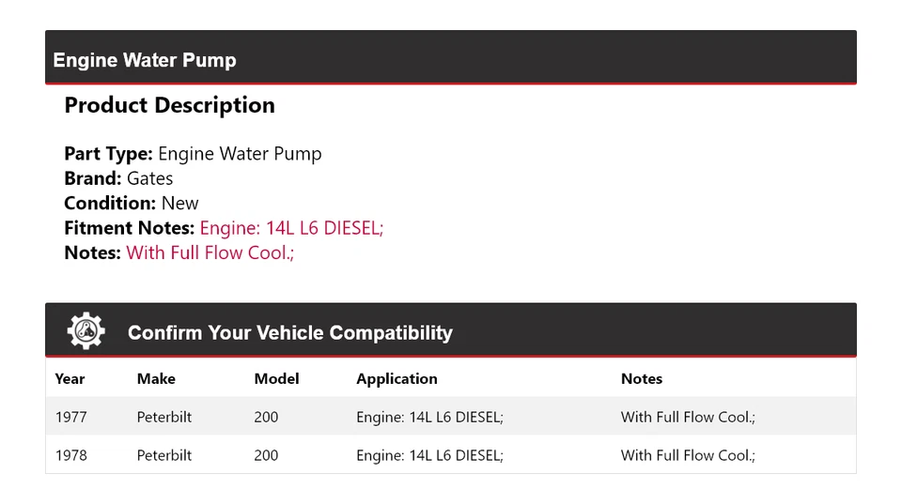The width and height of the screenshot is (902, 504).
Task: Click the 1978 row application engine text
Action: click(429, 455)
